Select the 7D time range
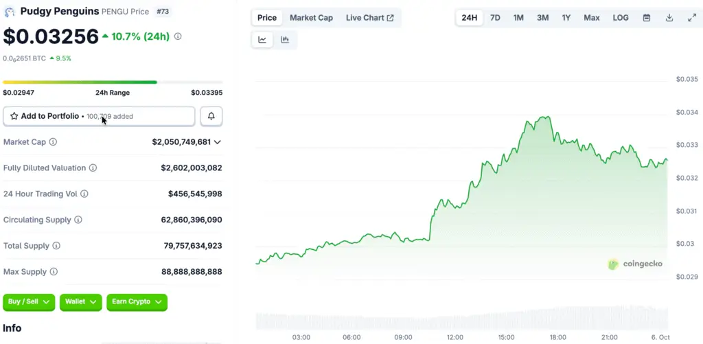Image resolution: width=703 pixels, height=344 pixels. (495, 18)
